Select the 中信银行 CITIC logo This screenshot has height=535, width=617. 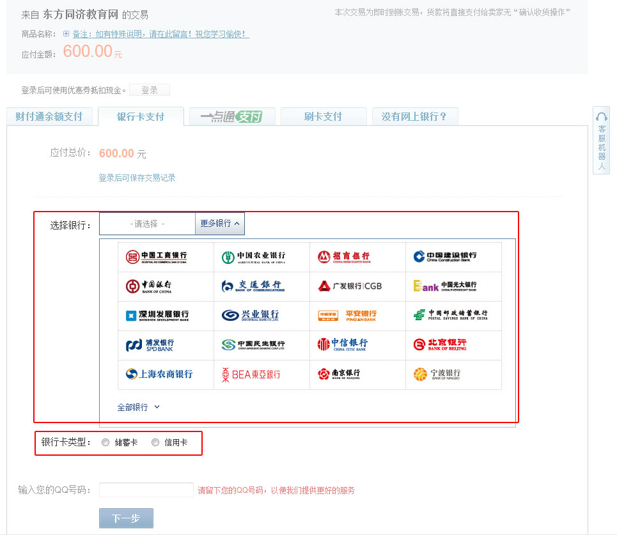pos(343,345)
